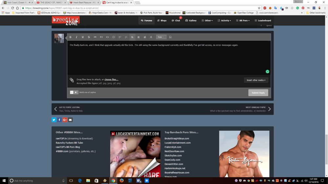Share the topic via email icon
Viewport: 328px width, 184px height.
pos(70,120)
